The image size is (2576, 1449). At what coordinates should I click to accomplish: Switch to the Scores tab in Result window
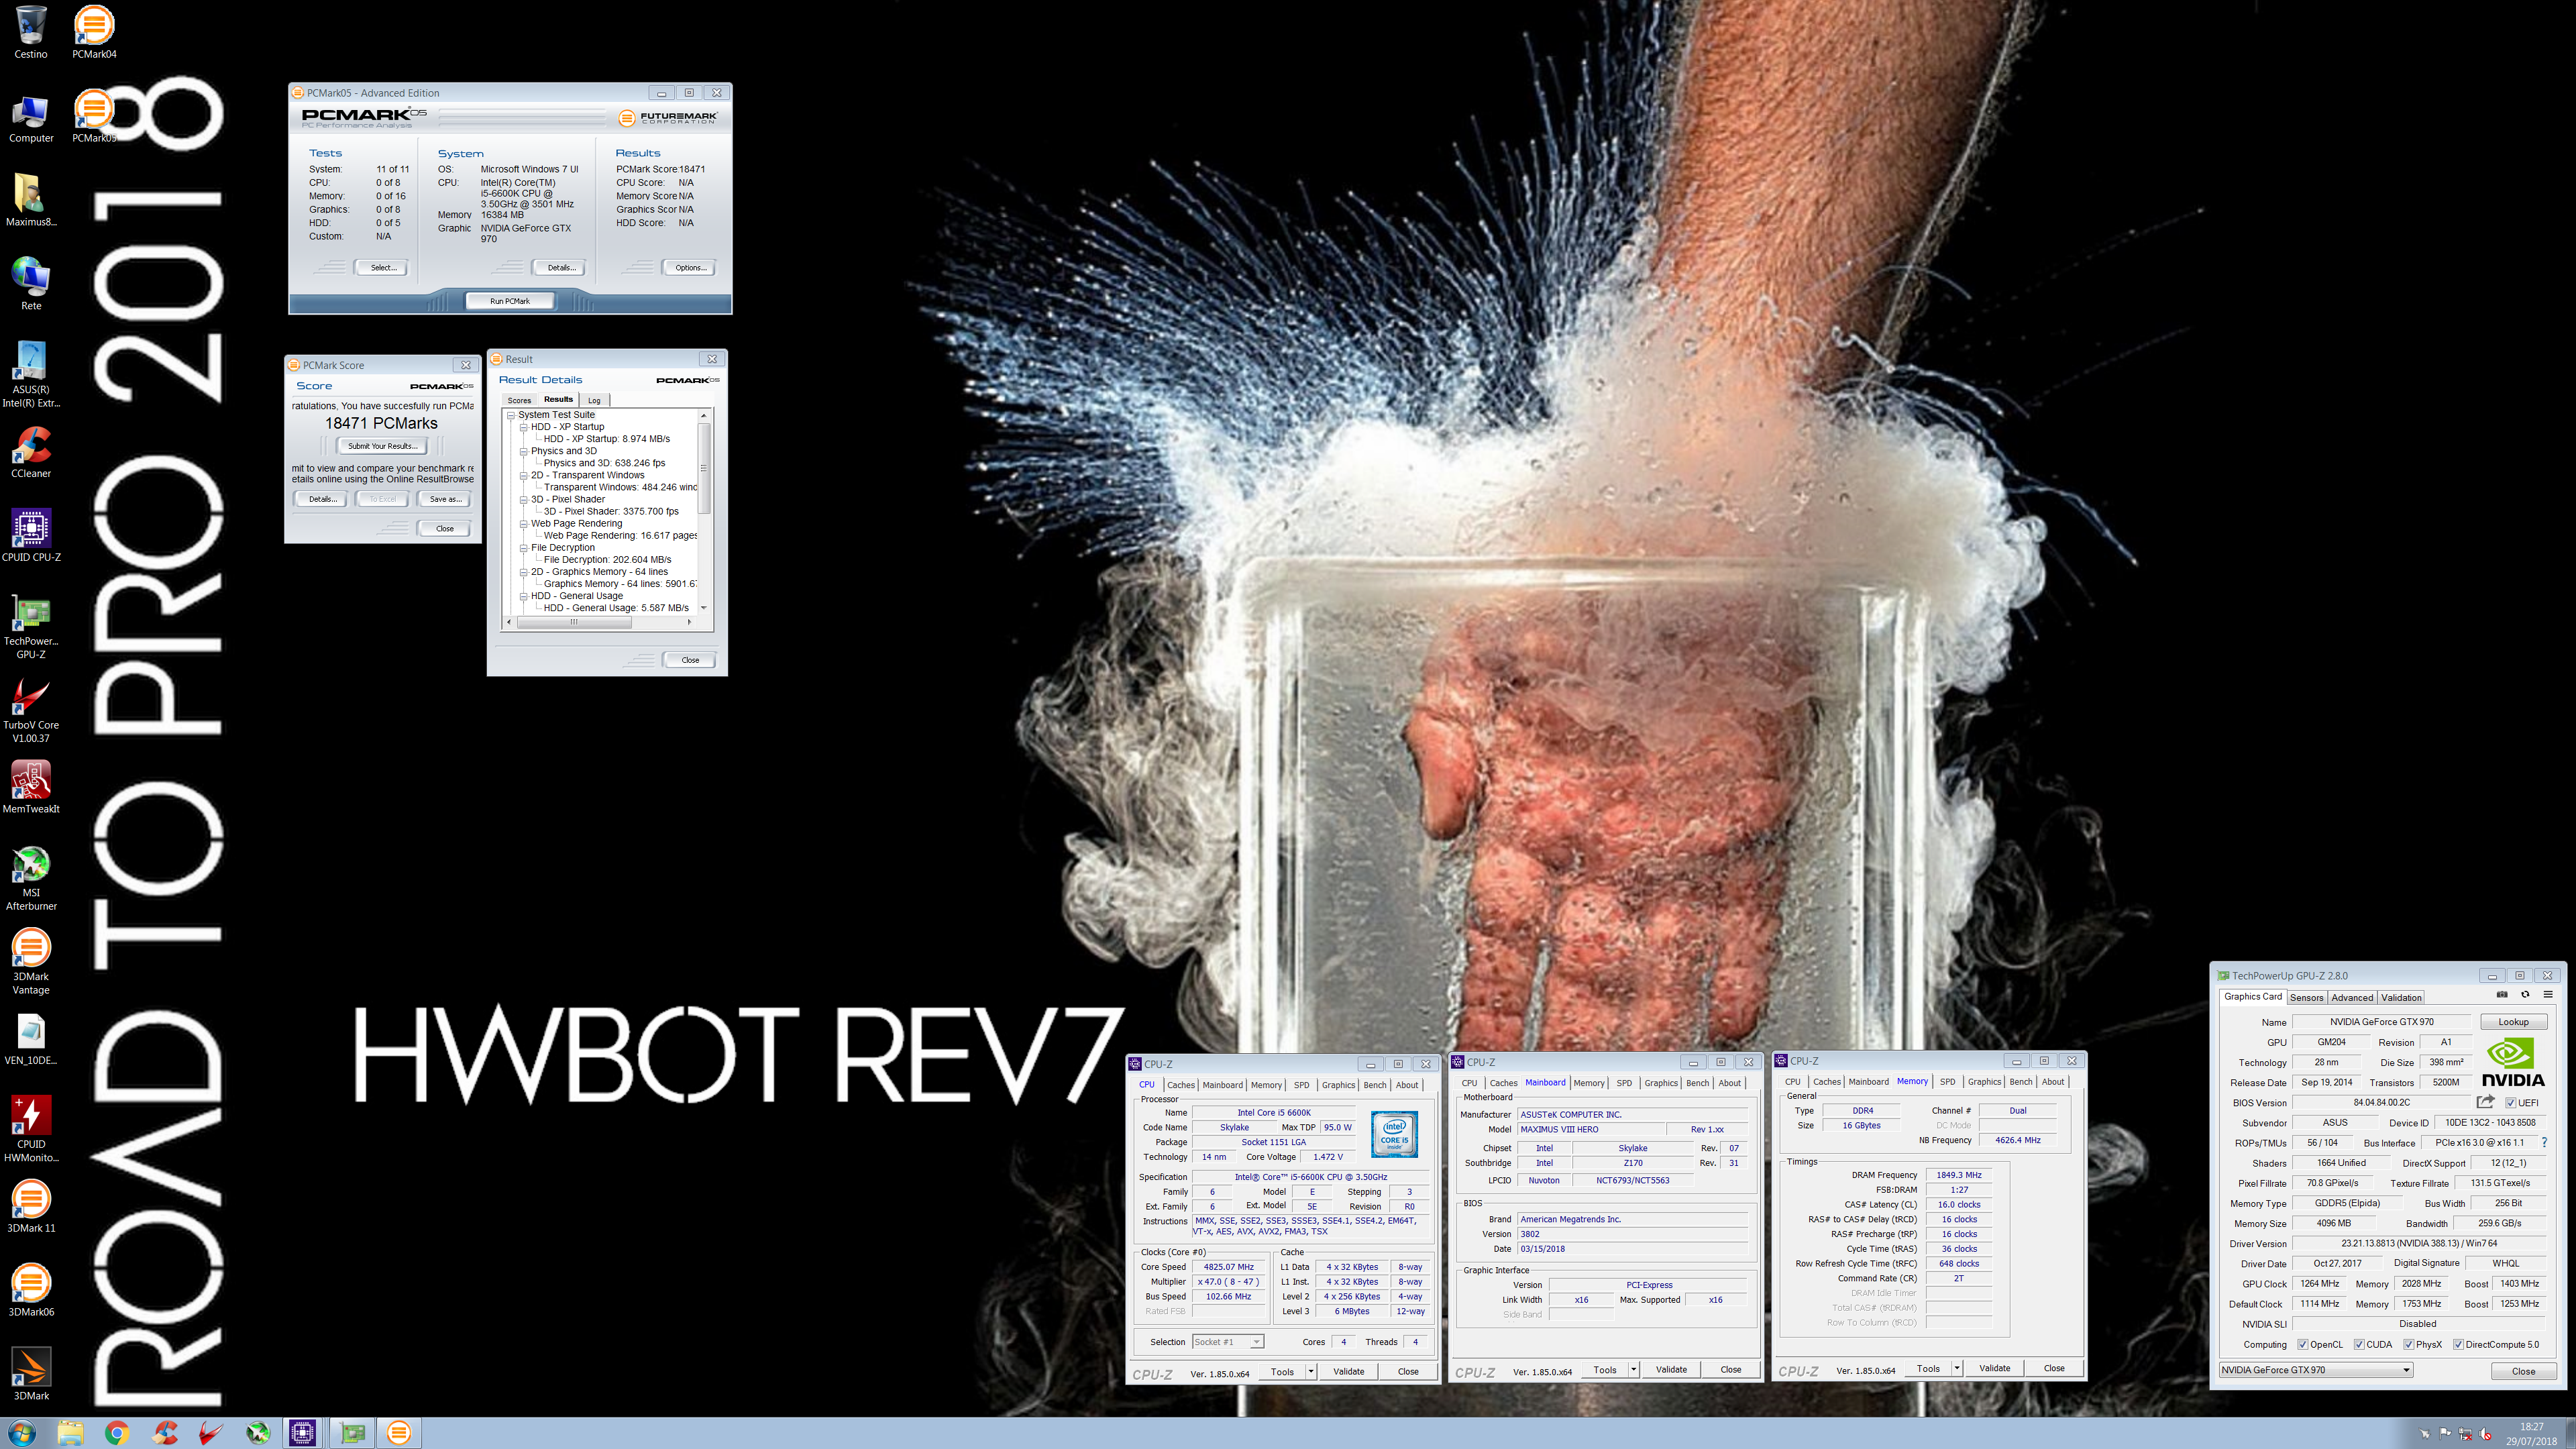point(519,400)
